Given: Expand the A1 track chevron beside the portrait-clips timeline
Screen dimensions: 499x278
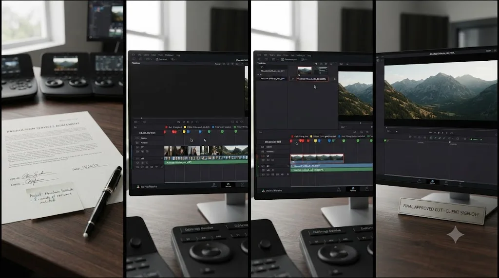Looking at the screenshot, I should pyautogui.click(x=162, y=158).
